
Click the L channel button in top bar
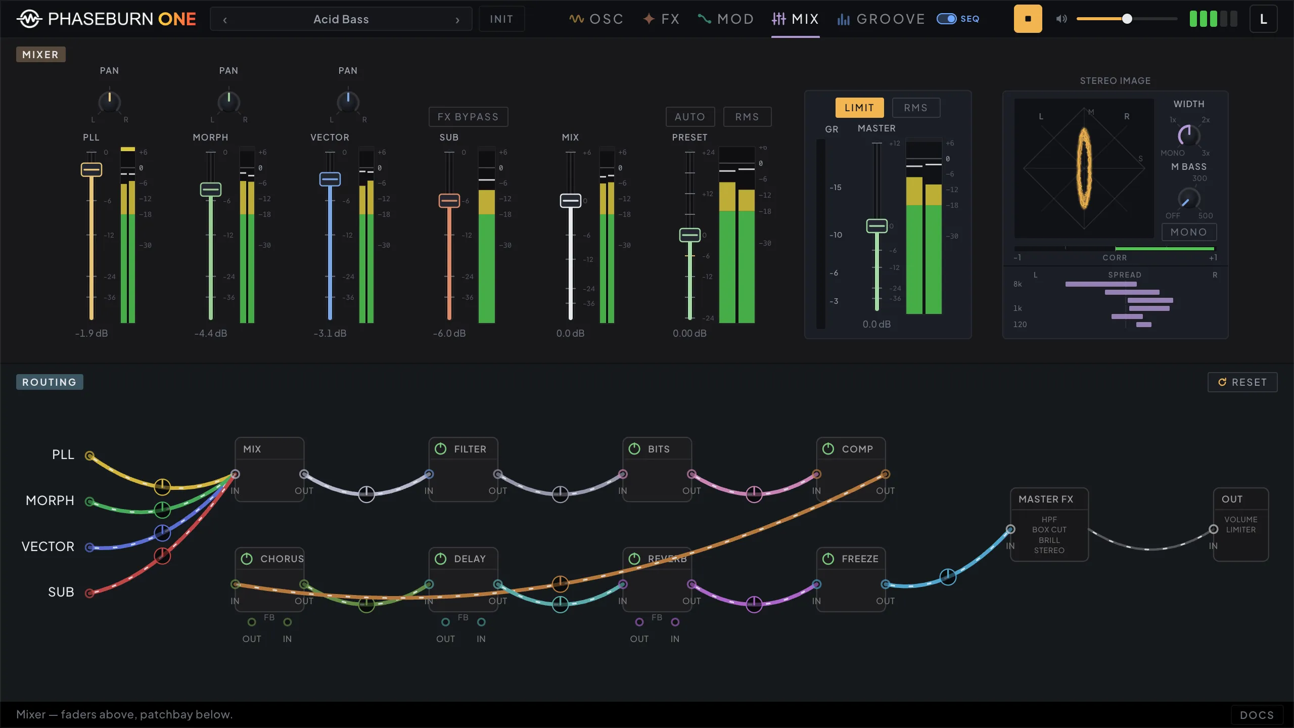(x=1263, y=19)
